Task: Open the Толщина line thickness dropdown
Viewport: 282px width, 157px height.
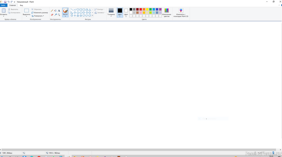Action: click(x=111, y=13)
